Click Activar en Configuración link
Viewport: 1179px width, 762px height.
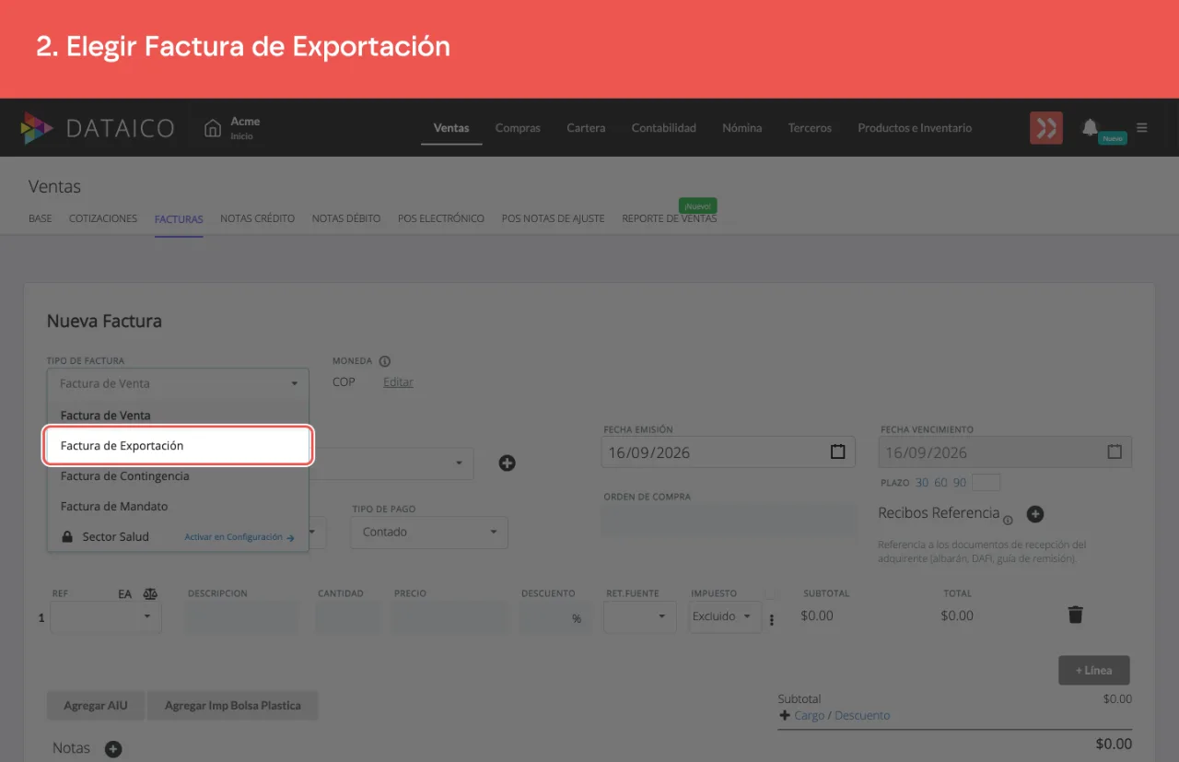[x=239, y=537]
